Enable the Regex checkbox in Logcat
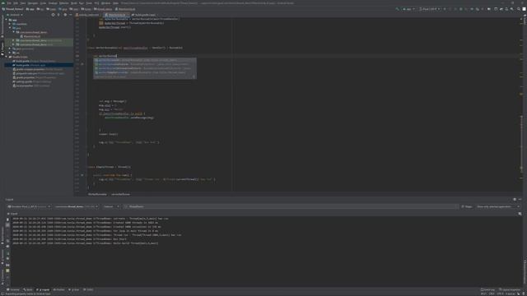 coord(463,206)
